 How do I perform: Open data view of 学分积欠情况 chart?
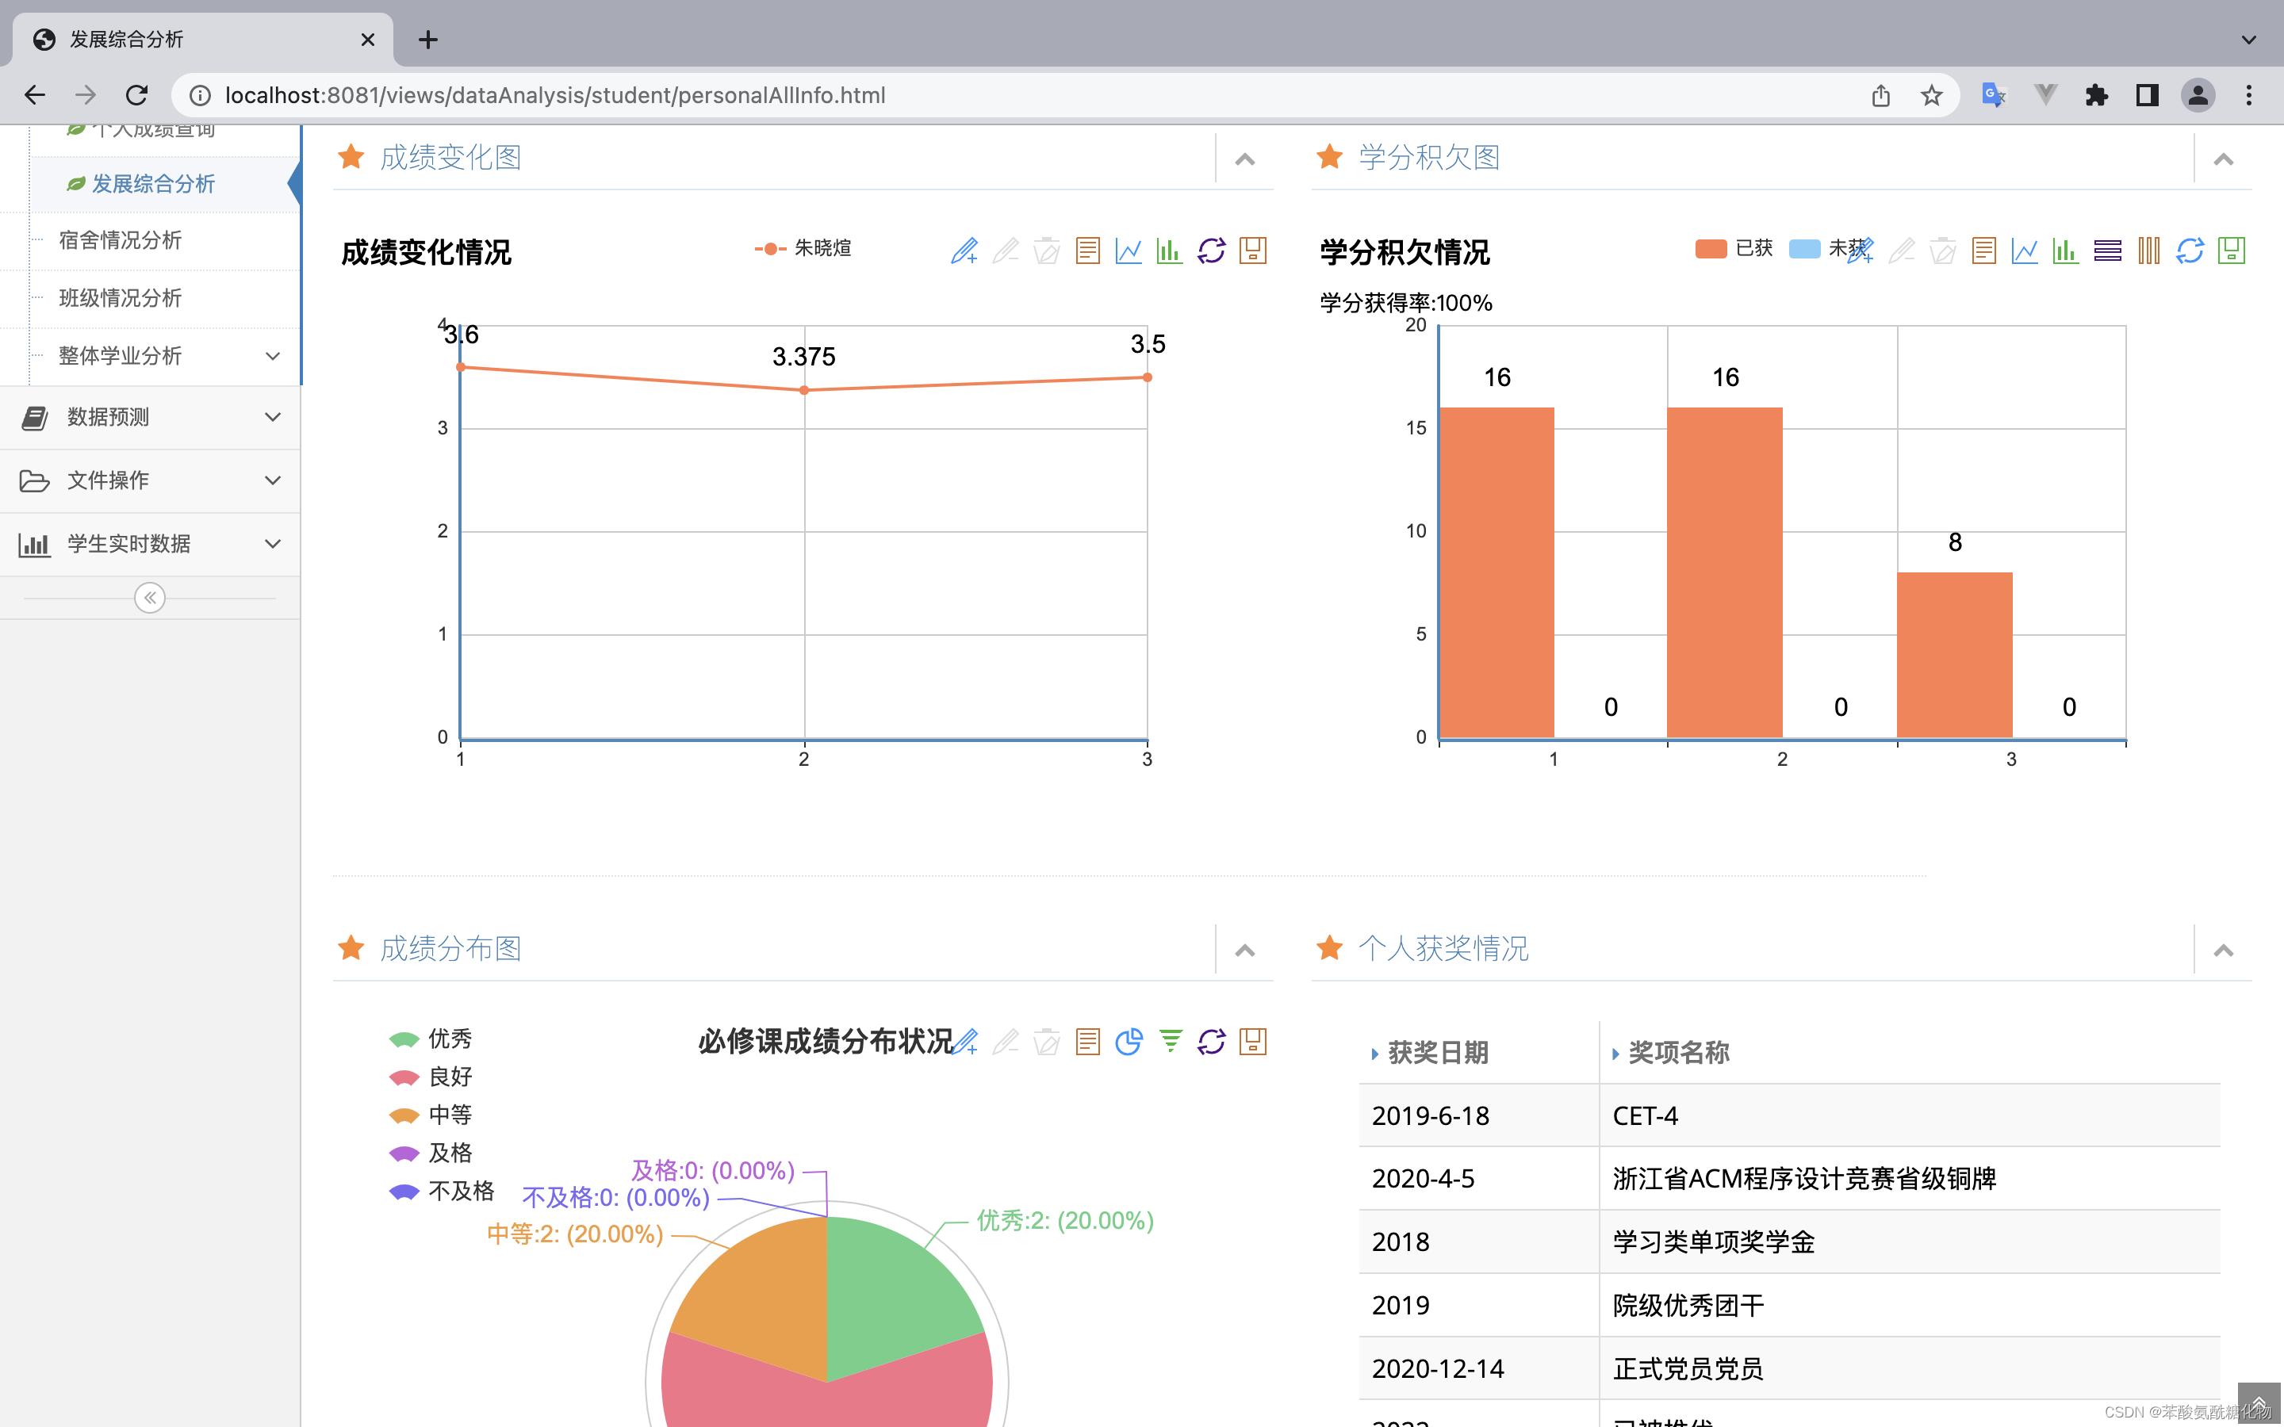pos(1984,251)
